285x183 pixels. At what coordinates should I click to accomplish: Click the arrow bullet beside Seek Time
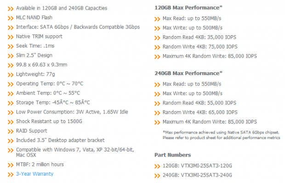click(x=11, y=47)
